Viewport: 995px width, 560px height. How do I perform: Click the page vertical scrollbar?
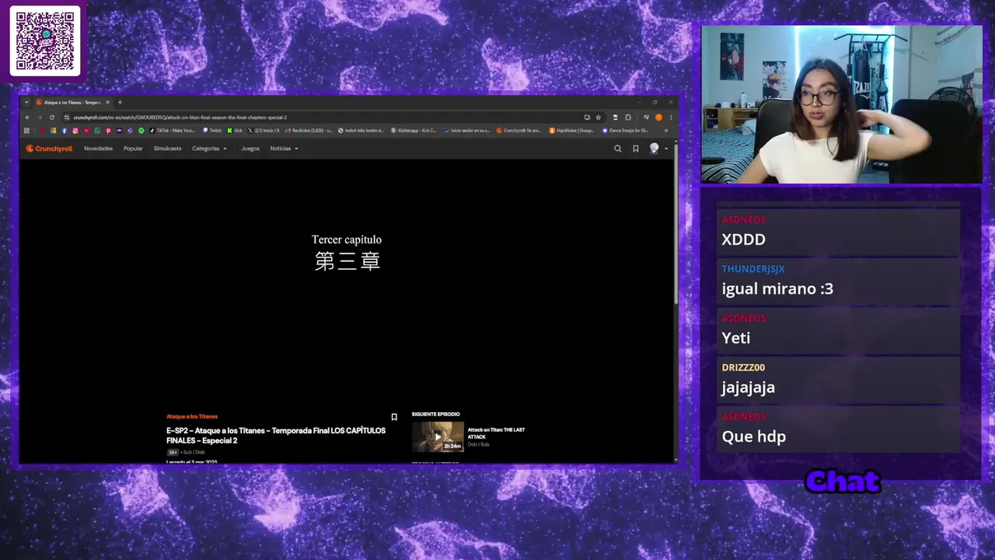click(676, 226)
